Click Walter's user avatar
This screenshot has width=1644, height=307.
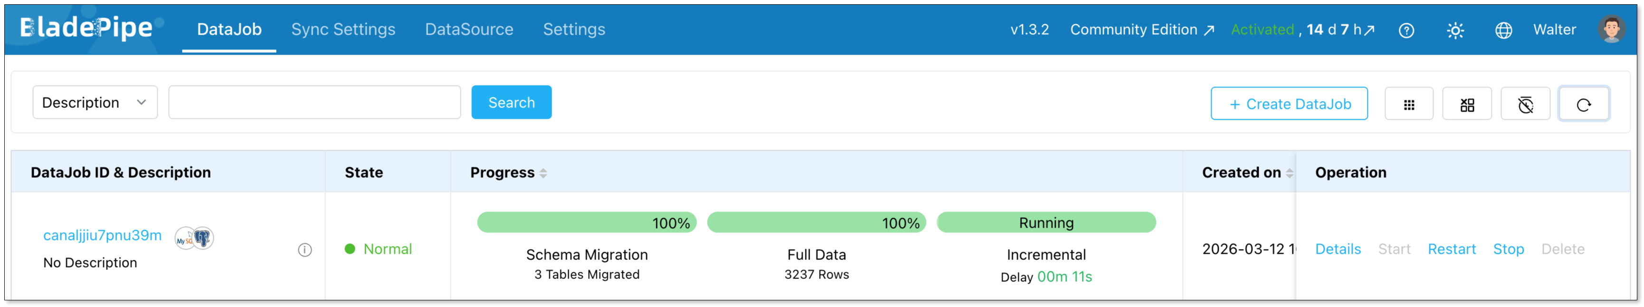coord(1610,29)
